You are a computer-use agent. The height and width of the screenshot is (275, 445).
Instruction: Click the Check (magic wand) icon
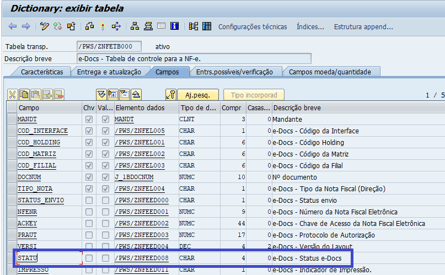tap(57, 26)
